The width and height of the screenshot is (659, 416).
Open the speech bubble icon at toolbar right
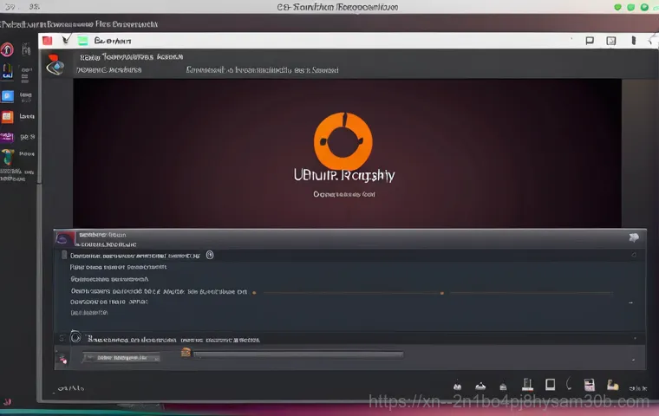click(x=590, y=41)
